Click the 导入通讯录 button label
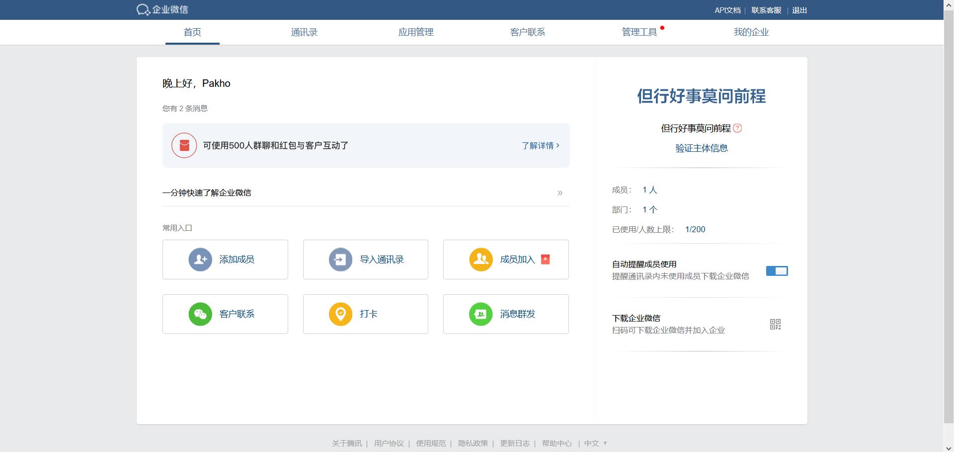This screenshot has width=954, height=452. (x=382, y=259)
